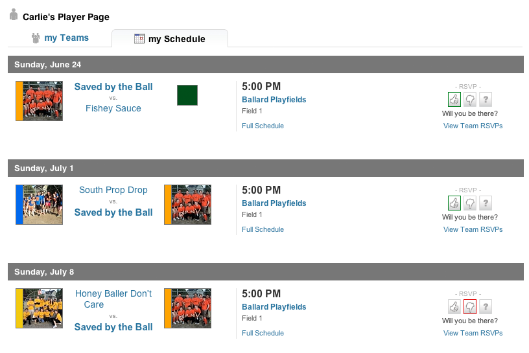RSVP thumbs down for June 24 game
529x353 pixels.
[x=470, y=100]
